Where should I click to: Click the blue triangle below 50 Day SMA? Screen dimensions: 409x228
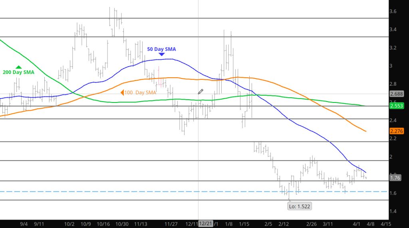(161, 54)
